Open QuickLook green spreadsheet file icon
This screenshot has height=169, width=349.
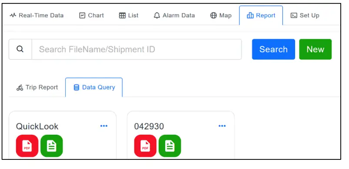52,146
